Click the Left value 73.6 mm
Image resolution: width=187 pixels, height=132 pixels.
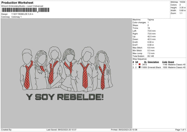click(x=151, y=31)
